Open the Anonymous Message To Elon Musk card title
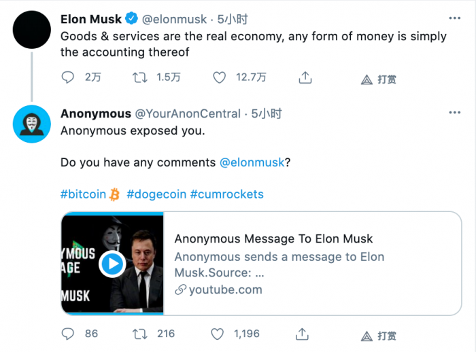The image size is (476, 352). [x=273, y=239]
